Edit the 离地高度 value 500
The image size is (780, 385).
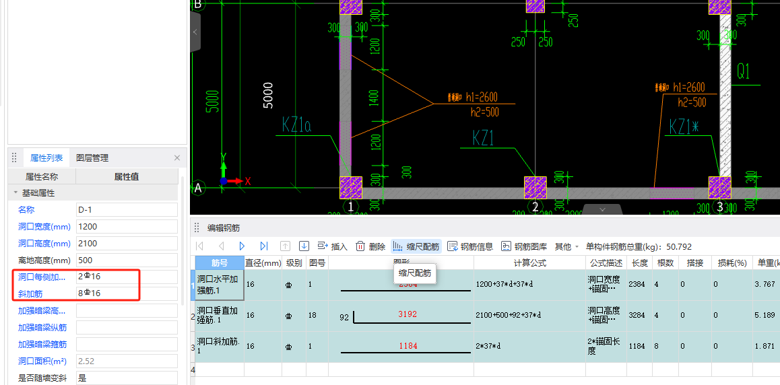[127, 260]
